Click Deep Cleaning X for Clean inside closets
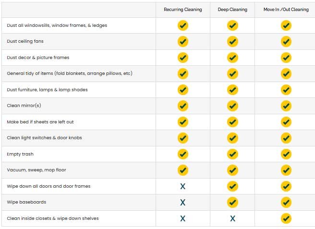The width and height of the screenshot is (315, 229). [x=232, y=218]
